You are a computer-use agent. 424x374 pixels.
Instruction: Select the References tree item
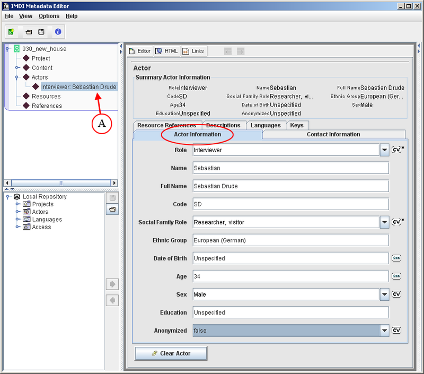coord(47,106)
